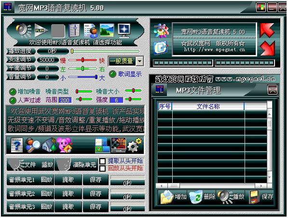Click the red upper-left arrow icon
The width and height of the screenshot is (288, 218).
[x=267, y=30]
